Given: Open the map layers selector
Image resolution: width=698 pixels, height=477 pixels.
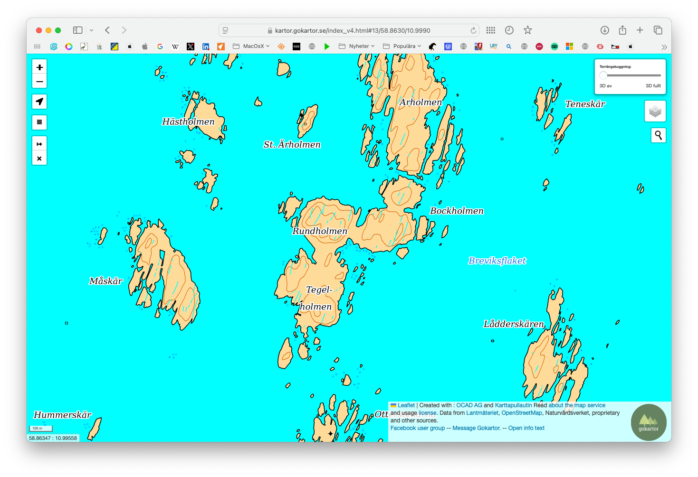Looking at the screenshot, I should click(x=655, y=112).
